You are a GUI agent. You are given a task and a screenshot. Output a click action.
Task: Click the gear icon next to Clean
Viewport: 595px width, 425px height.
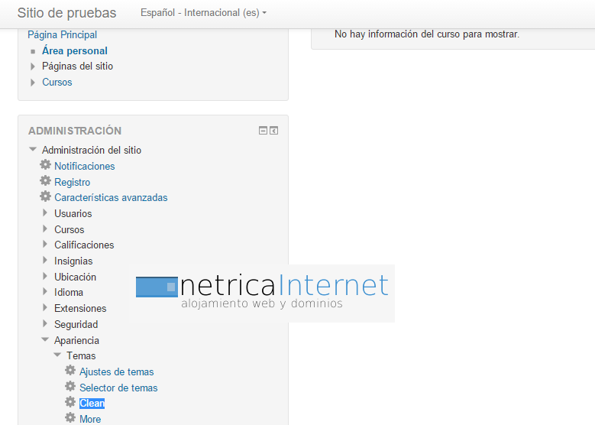[70, 403]
